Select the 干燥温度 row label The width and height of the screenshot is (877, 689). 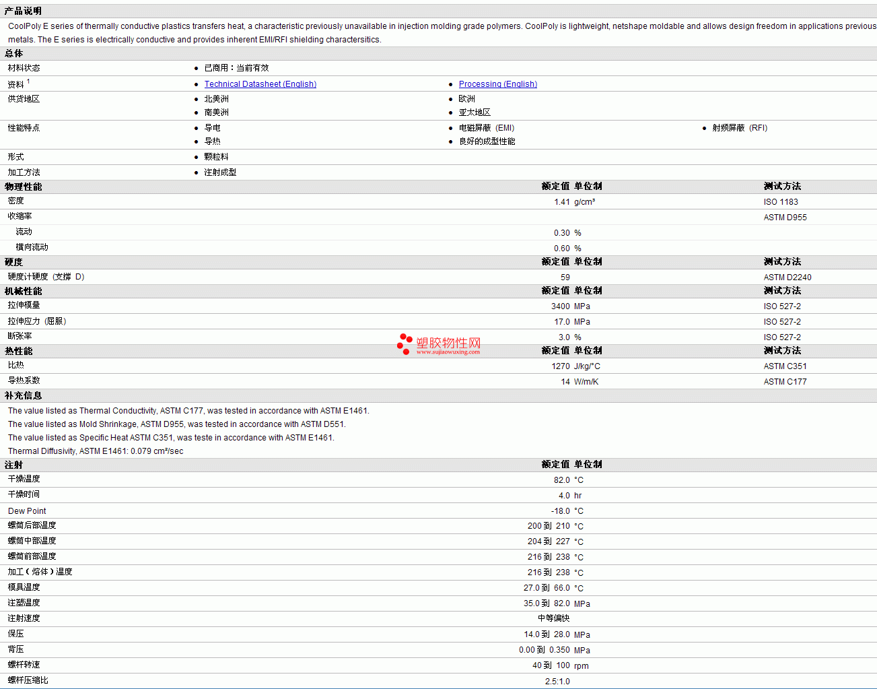(x=24, y=479)
